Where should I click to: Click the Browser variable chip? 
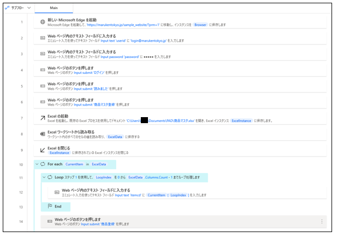(201, 25)
